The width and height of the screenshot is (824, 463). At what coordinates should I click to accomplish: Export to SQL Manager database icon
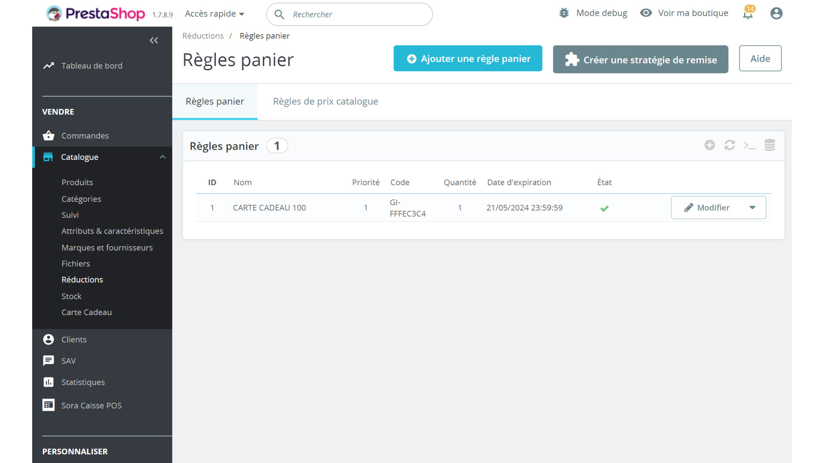(x=769, y=145)
